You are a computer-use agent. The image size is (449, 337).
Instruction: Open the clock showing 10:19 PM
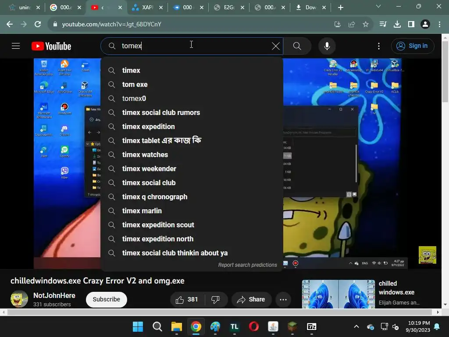point(418,326)
